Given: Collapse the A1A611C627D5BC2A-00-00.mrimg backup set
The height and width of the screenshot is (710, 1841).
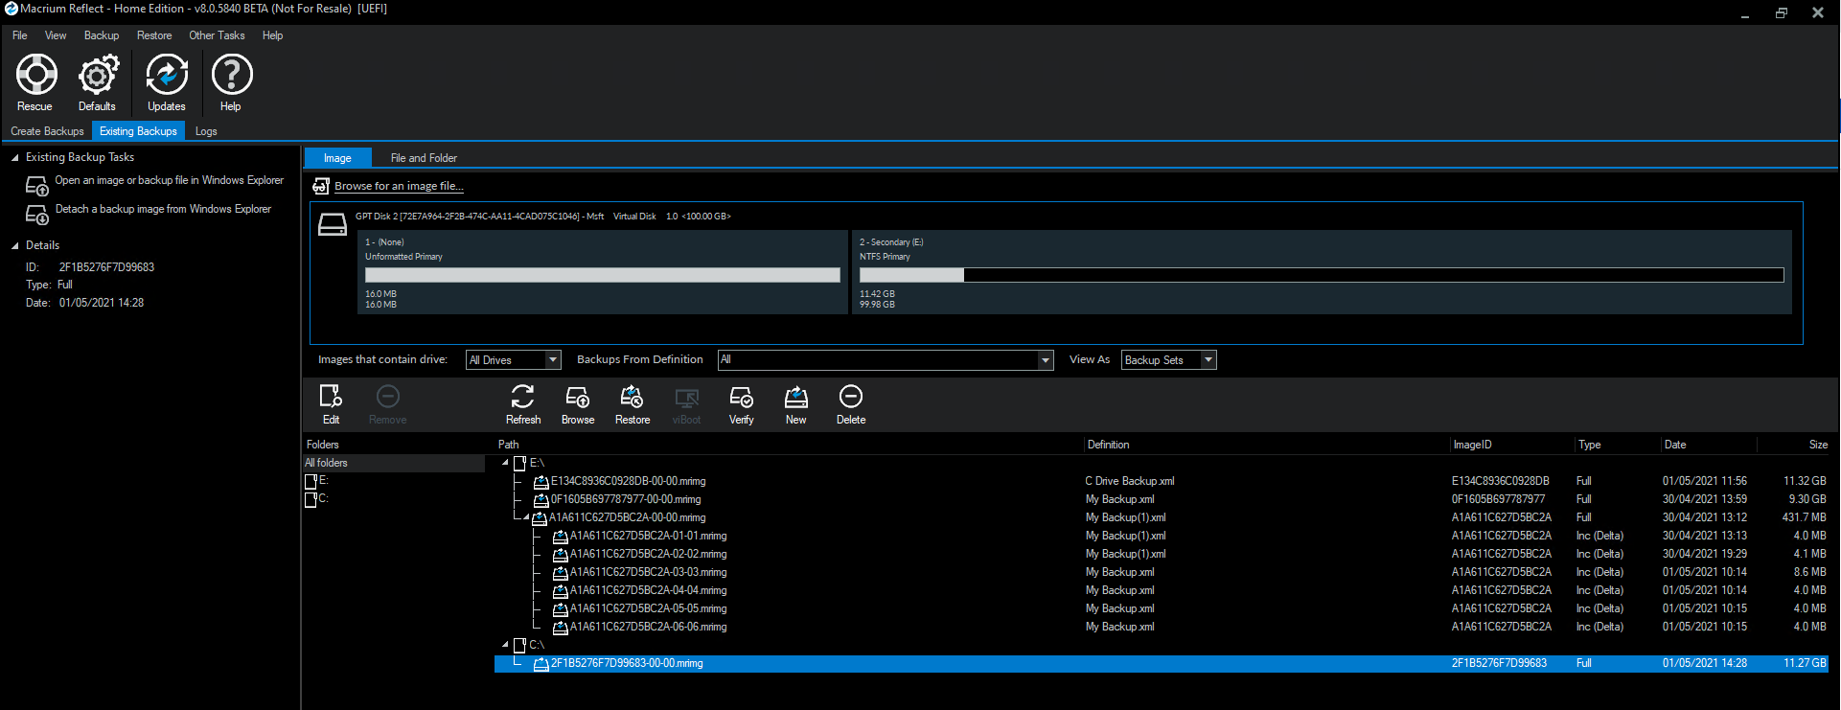Looking at the screenshot, I should tap(526, 517).
